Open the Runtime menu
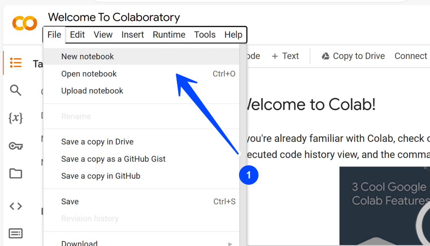 pyautogui.click(x=169, y=35)
